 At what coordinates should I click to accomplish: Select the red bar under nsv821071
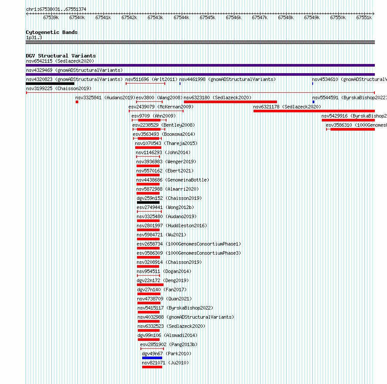pyautogui.click(x=152, y=367)
